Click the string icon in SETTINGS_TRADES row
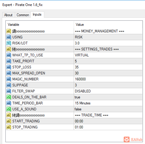The height and width of the screenshot is (144, 145). tap(9, 49)
